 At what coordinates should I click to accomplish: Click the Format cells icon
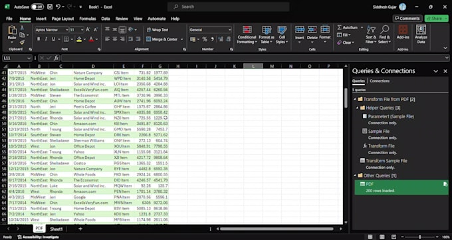pyautogui.click(x=325, y=29)
